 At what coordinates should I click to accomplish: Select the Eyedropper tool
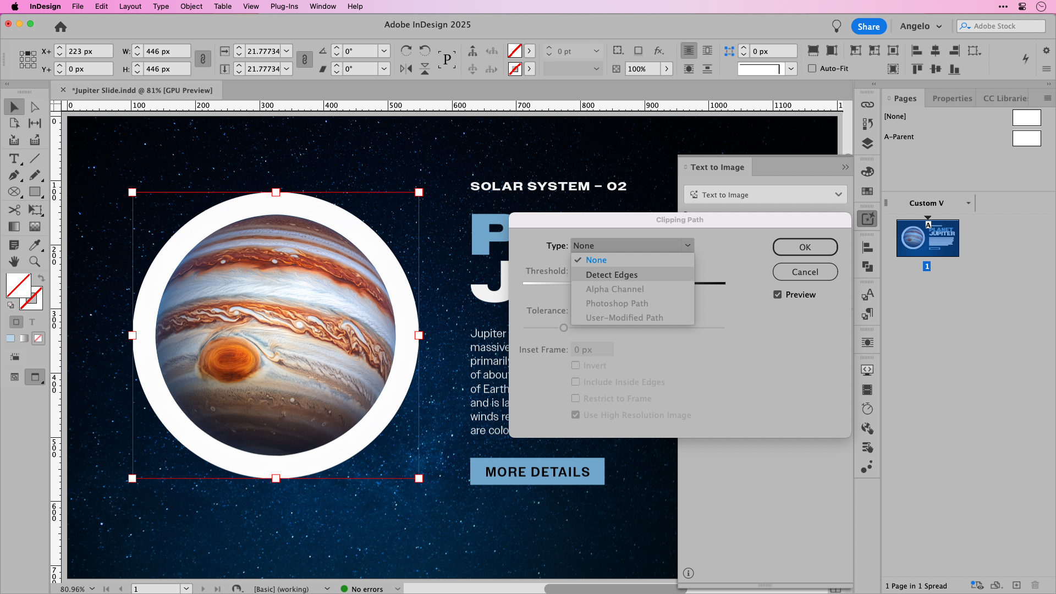tap(35, 245)
